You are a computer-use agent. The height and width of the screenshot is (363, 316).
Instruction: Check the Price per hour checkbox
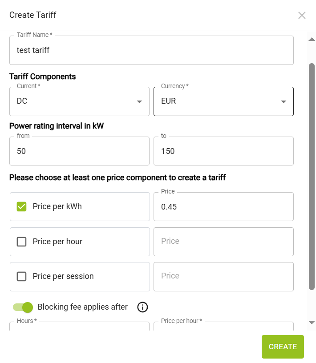click(21, 242)
